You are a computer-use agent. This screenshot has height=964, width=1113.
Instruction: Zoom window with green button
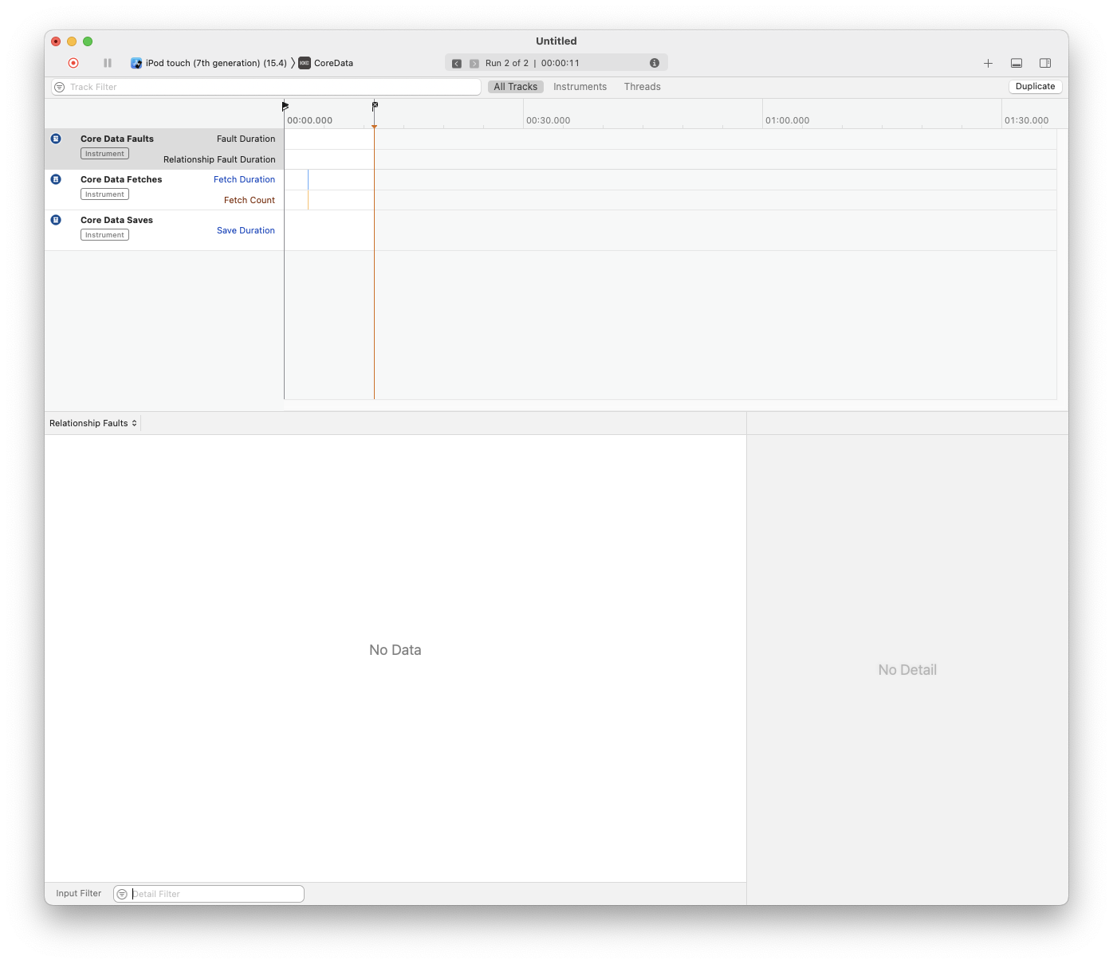click(88, 41)
